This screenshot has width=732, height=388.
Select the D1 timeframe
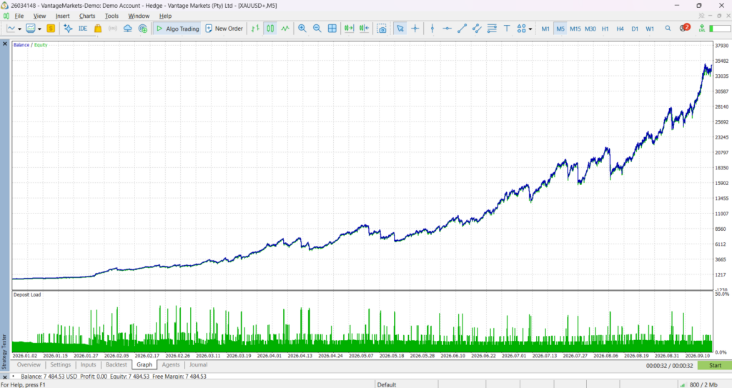tap(635, 29)
